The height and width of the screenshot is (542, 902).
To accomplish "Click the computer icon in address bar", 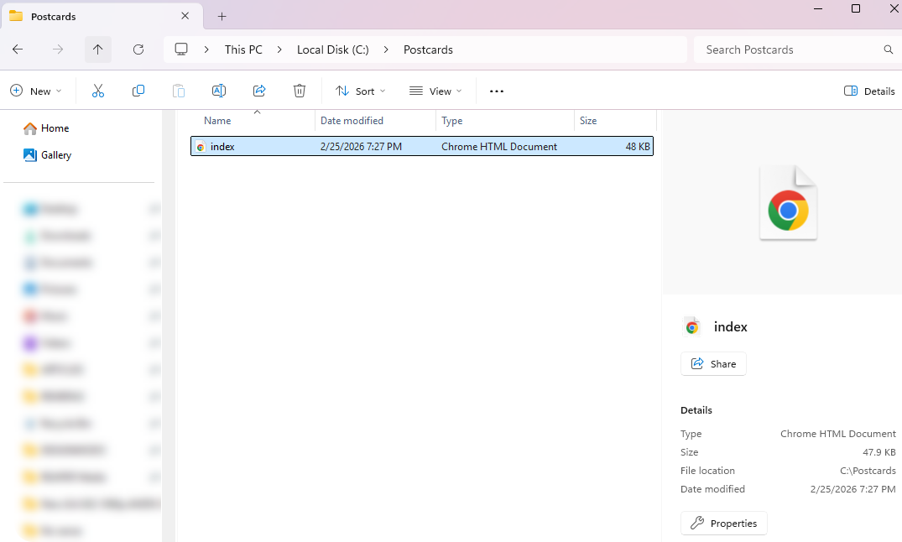I will click(181, 50).
